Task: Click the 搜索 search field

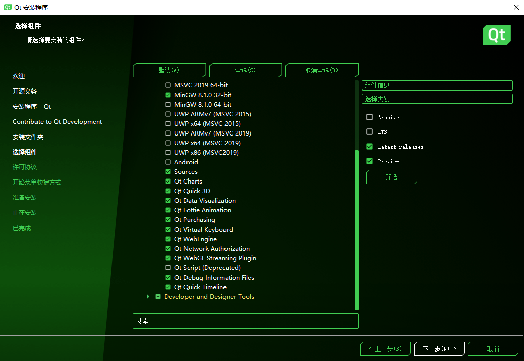Action: pyautogui.click(x=246, y=321)
